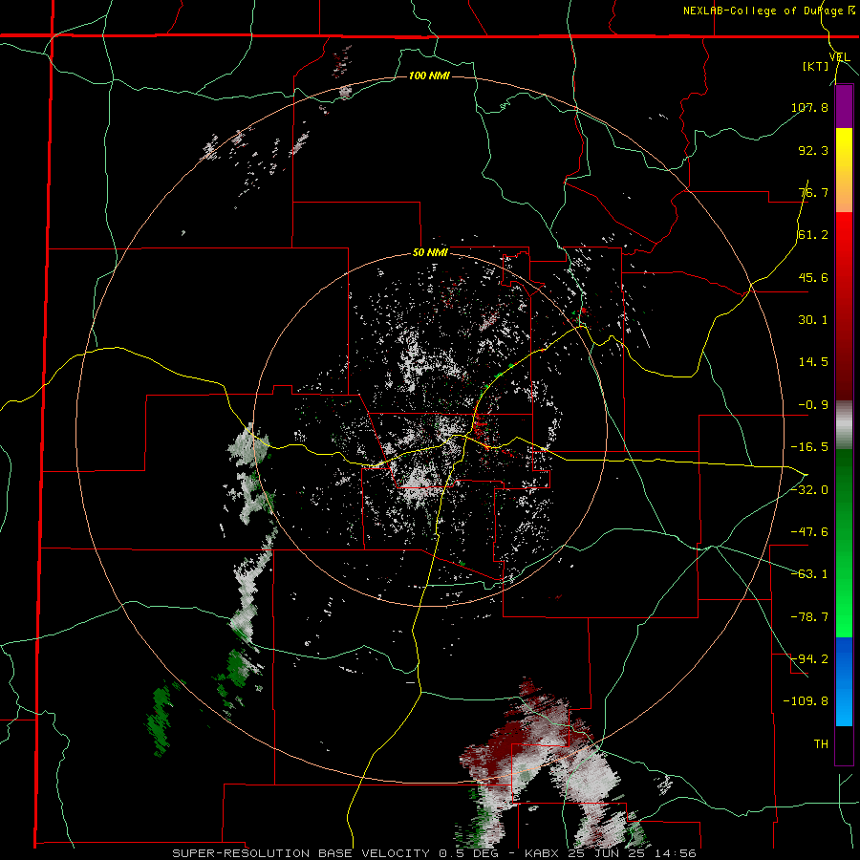The height and width of the screenshot is (860, 860).
Task: Click the -16.5 value on the velocity scale
Action: click(809, 447)
